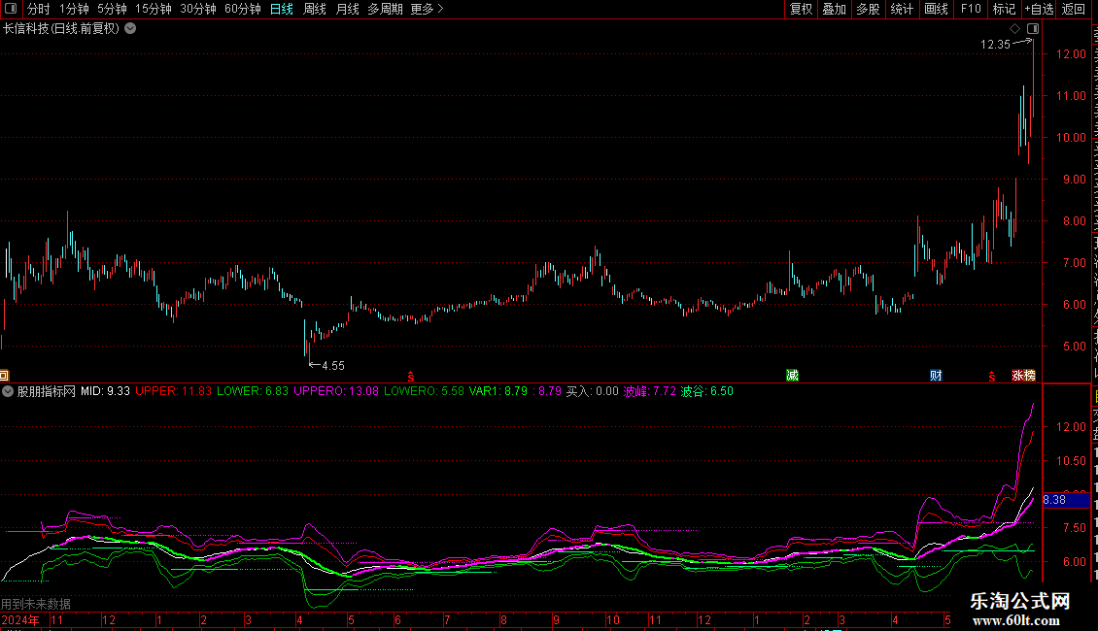1098x631 pixels.
Task: Toggle the left sidebar panel icon
Action: (11, 9)
